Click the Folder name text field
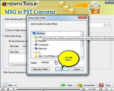 click(x=62, y=62)
